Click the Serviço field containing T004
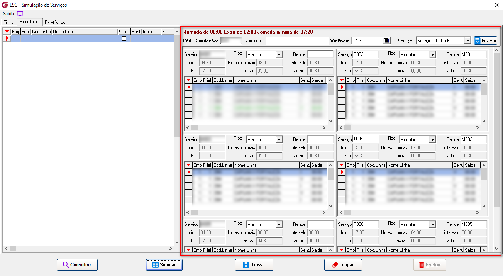Image resolution: width=503 pixels, height=276 pixels. click(365, 139)
